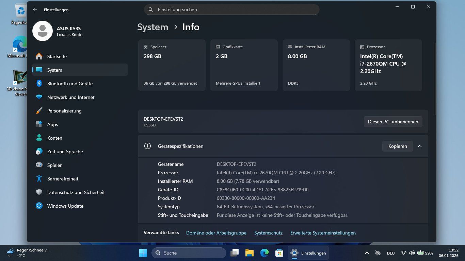Open Microsoft Edge from the taskbar
465x261 pixels.
pos(264,253)
